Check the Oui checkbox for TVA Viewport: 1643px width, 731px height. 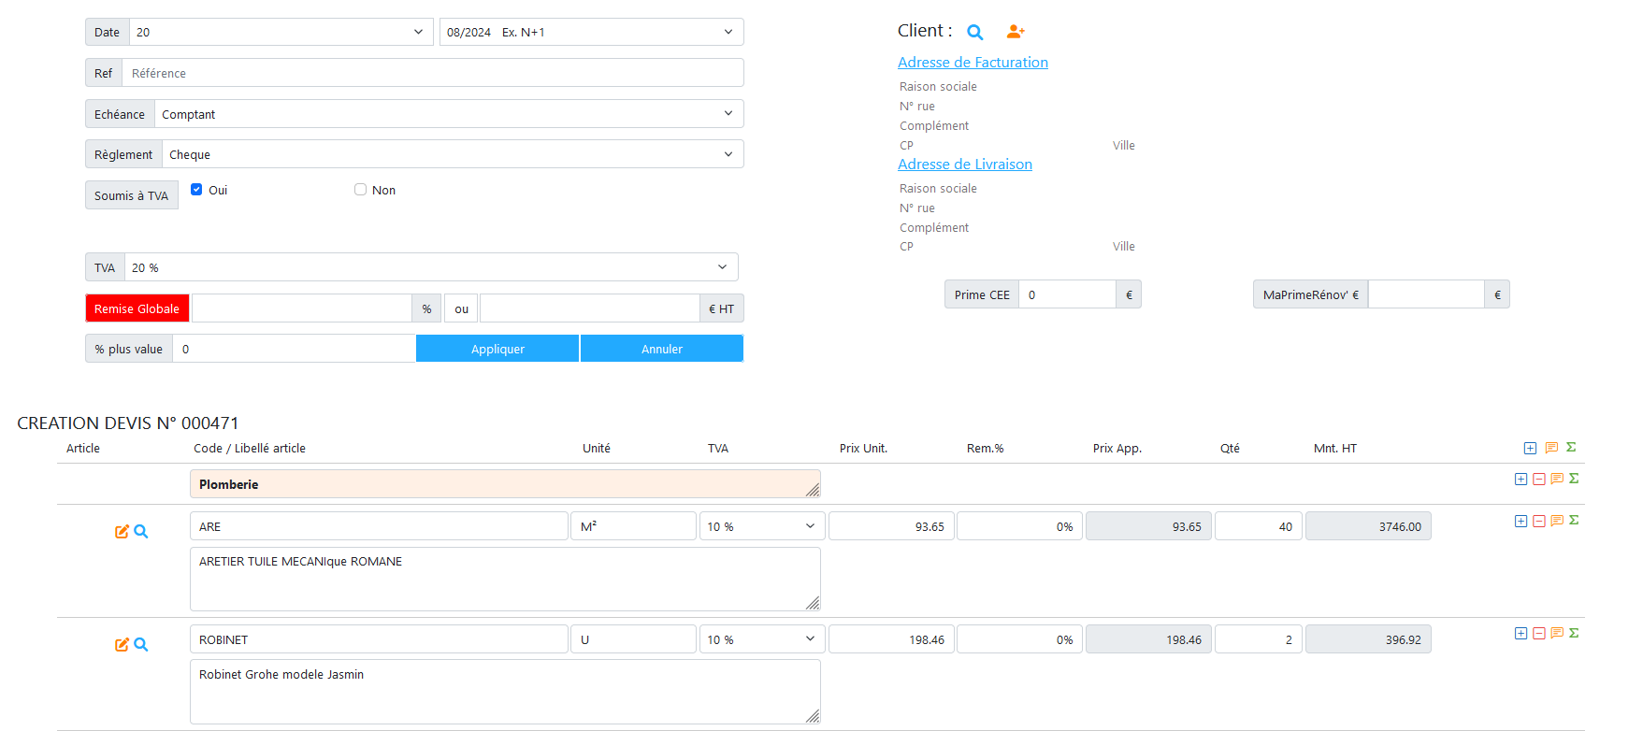click(196, 189)
